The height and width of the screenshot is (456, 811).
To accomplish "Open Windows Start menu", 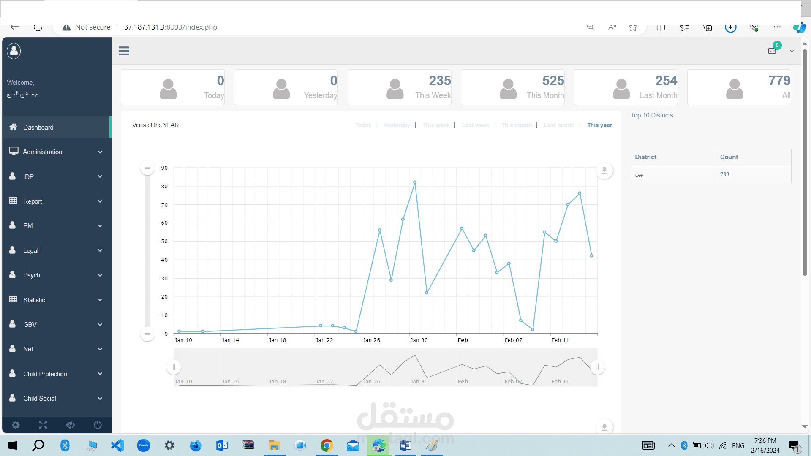I will (13, 445).
